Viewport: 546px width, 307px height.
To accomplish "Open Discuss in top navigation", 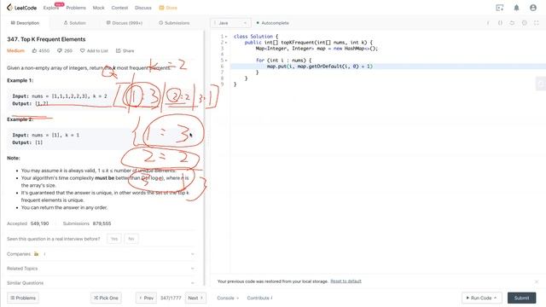I will pyautogui.click(x=143, y=8).
